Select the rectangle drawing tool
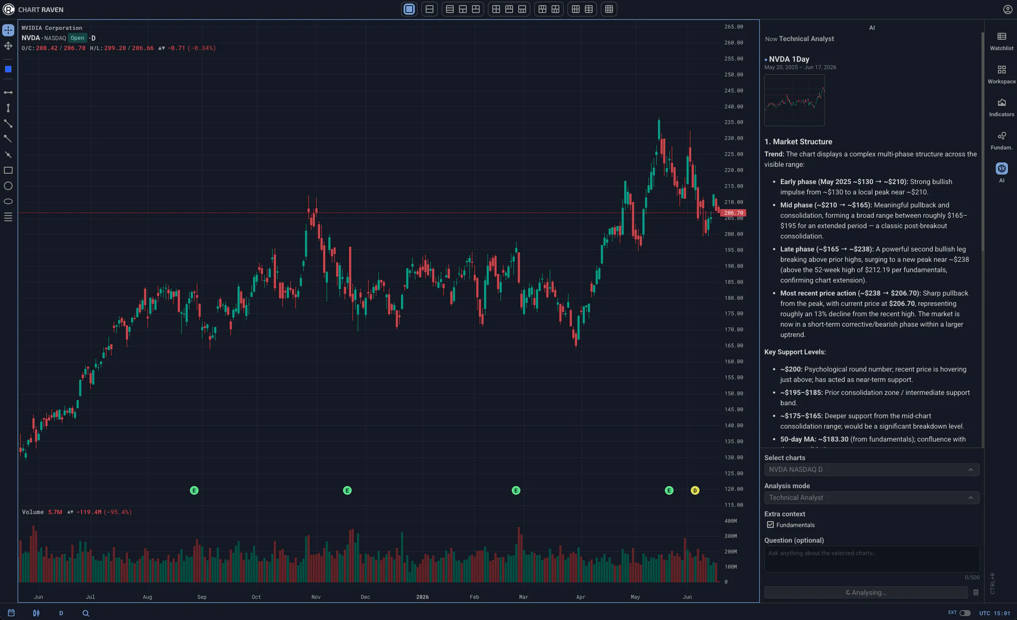The height and width of the screenshot is (620, 1017). [8, 170]
